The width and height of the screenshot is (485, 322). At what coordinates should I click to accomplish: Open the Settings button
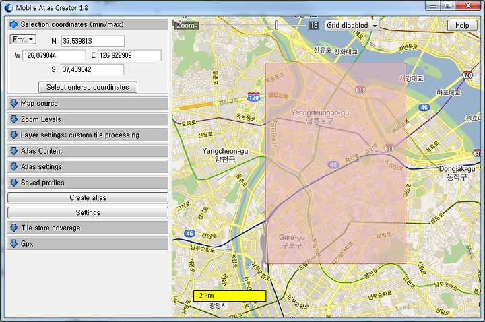pyautogui.click(x=88, y=212)
